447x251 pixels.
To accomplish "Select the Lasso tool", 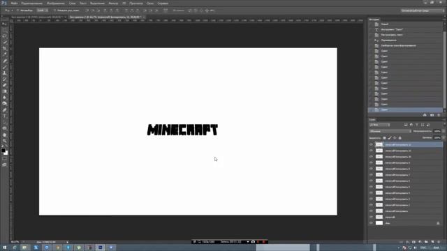I will (x=4, y=36).
